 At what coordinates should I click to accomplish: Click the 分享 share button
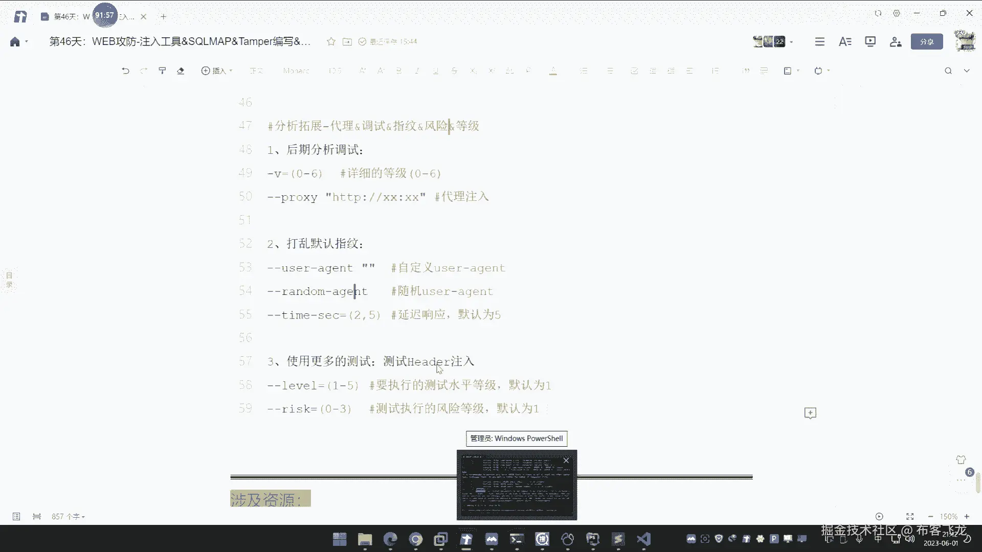point(926,42)
